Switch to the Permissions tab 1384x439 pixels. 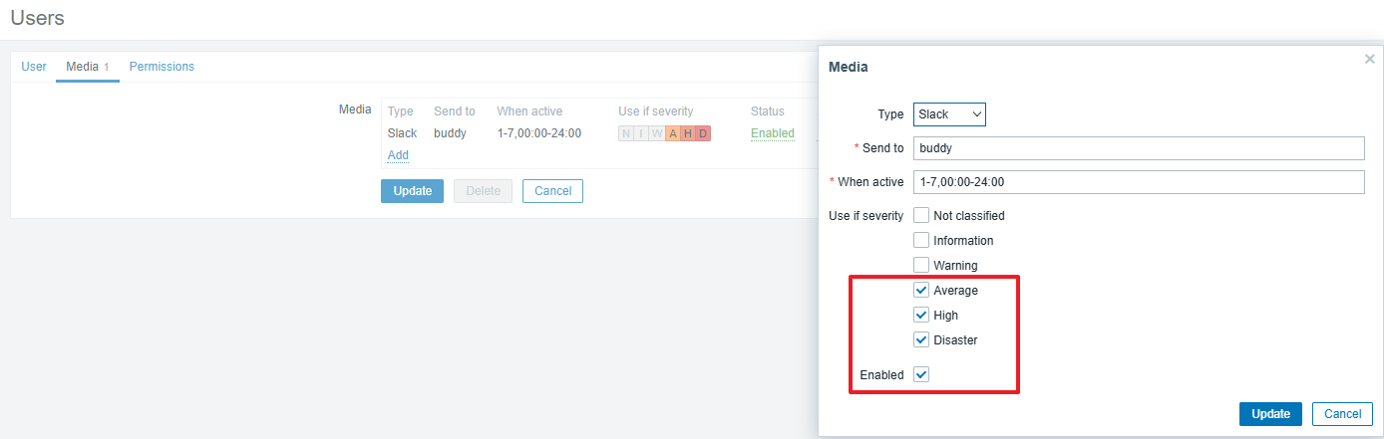click(162, 67)
